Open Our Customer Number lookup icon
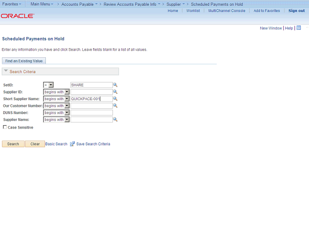Screen dimensions: 309x231 coord(115,106)
